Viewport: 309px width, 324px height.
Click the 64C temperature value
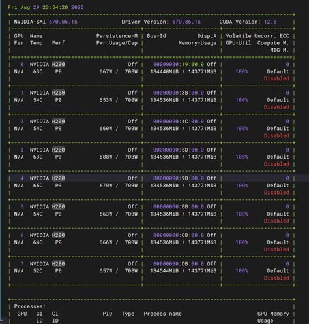pos(38,242)
